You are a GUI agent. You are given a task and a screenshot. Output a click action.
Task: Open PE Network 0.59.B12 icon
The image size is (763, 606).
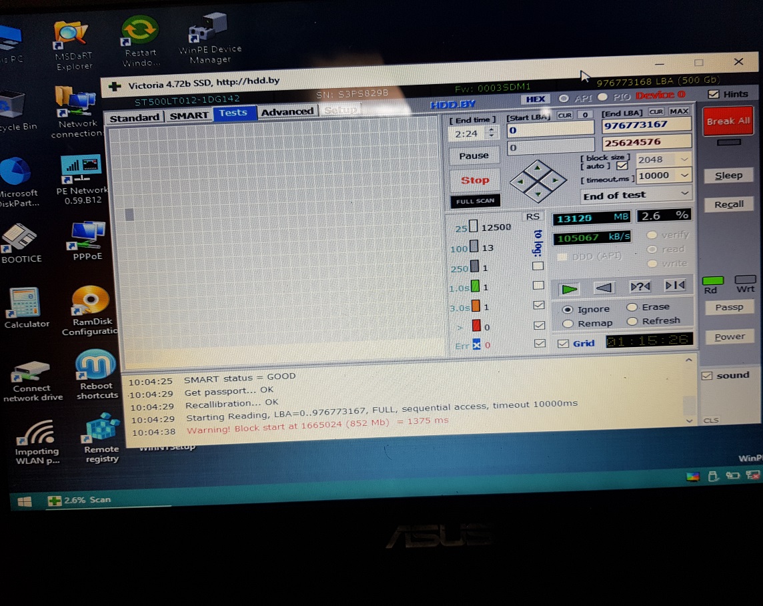click(82, 180)
